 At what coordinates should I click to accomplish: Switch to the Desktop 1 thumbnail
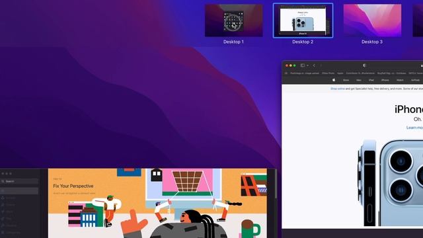(x=233, y=20)
